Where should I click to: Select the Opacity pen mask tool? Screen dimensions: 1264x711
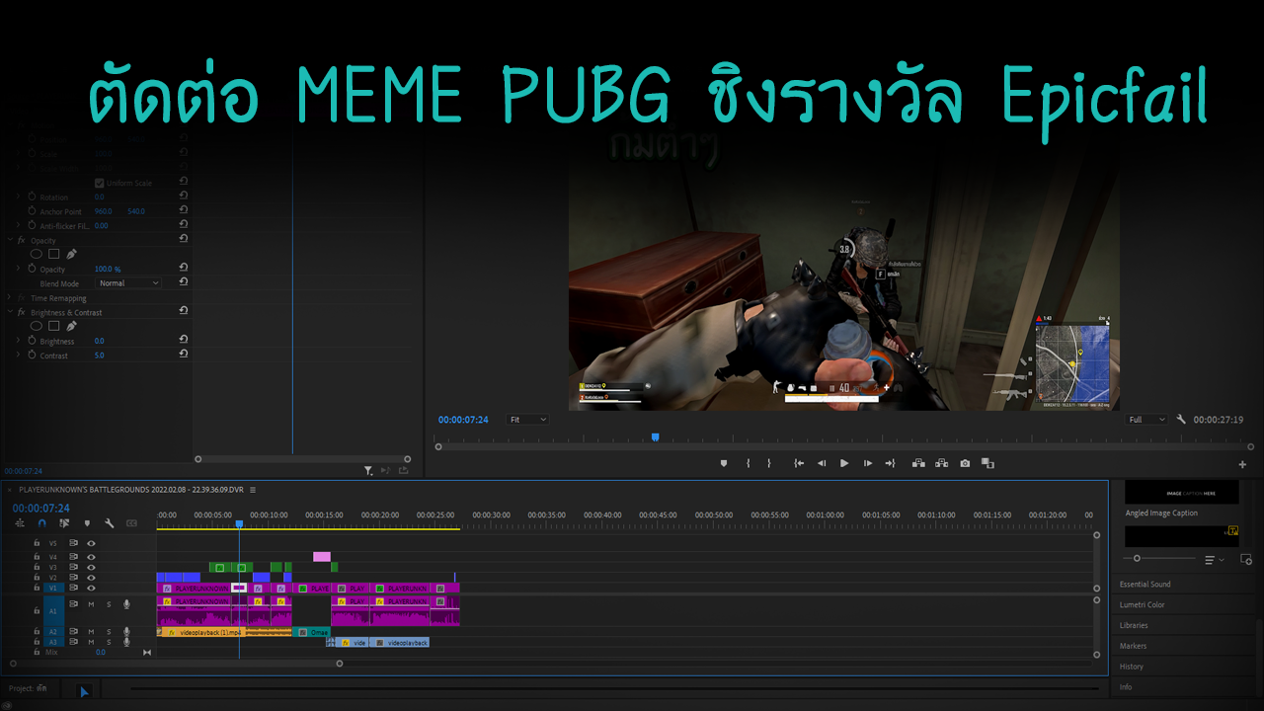pos(71,254)
